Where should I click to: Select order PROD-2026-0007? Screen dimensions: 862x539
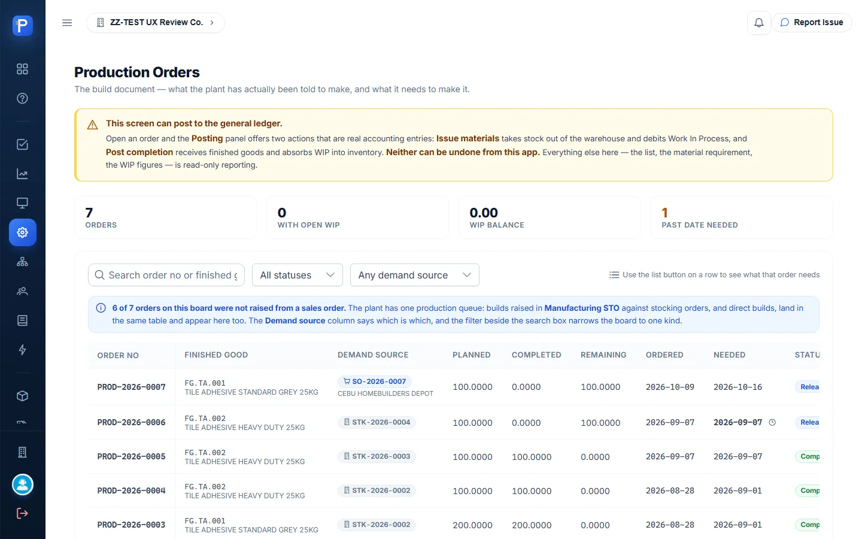[x=132, y=387]
